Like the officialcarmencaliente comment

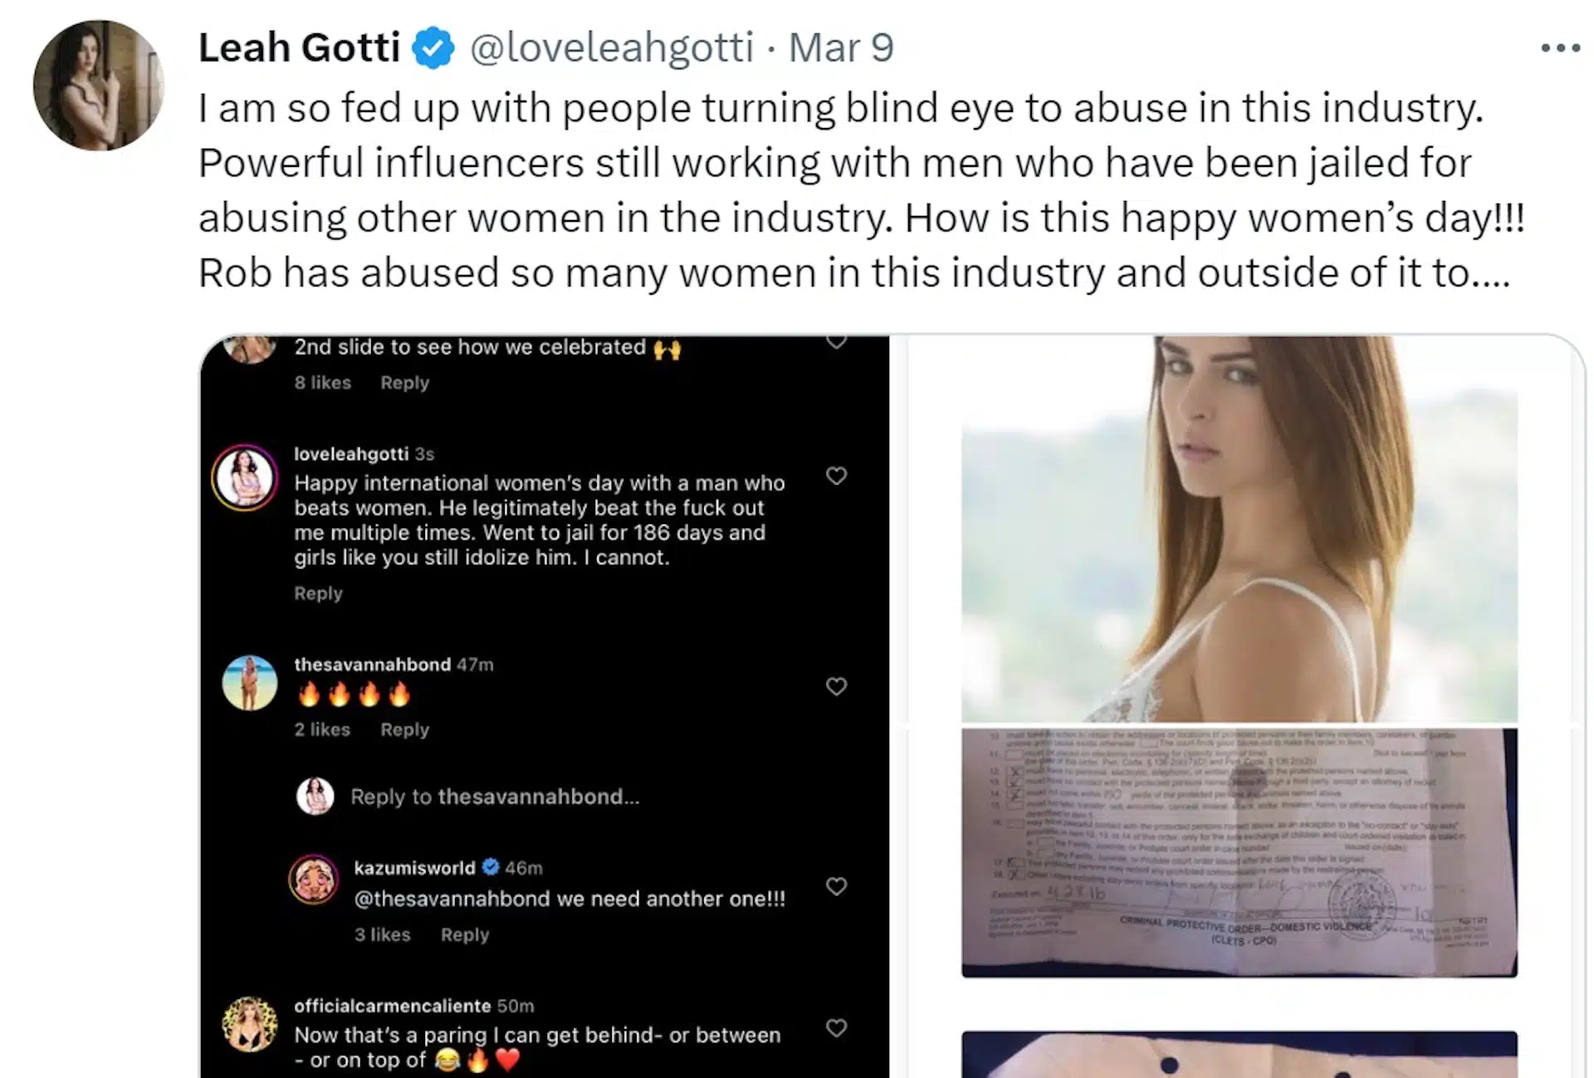[x=836, y=1028]
